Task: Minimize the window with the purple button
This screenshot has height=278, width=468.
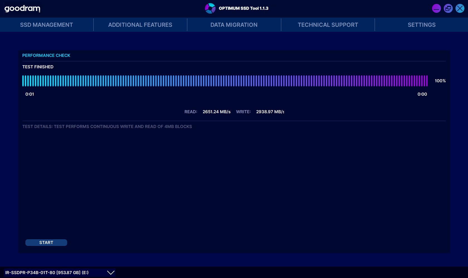Action: [436, 8]
